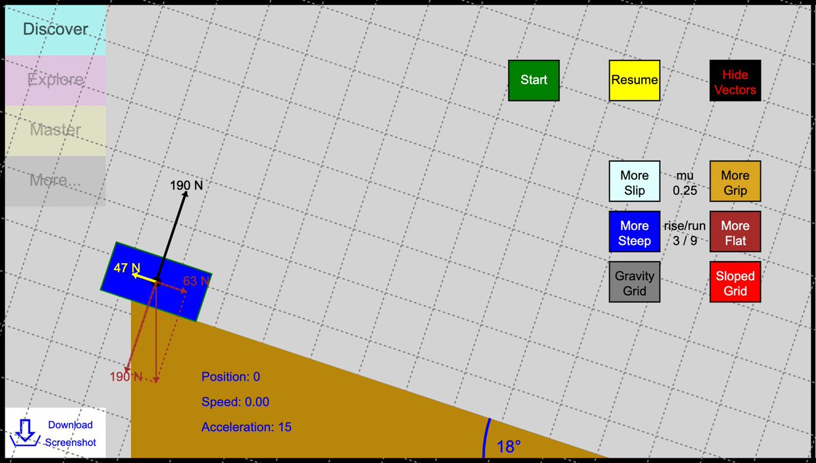Click the yellow 47 N friction label

tap(126, 268)
